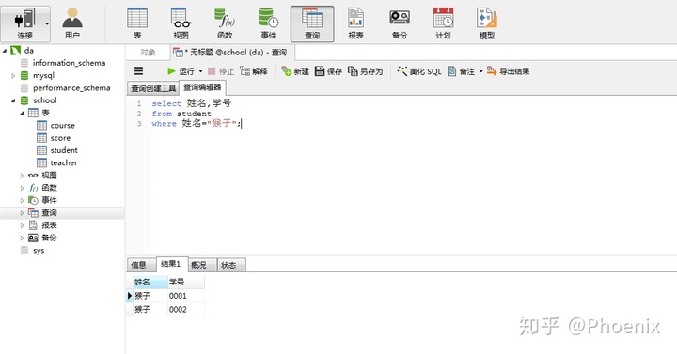Select the 表 table toolbar icon
Image resolution: width=677 pixels, height=354 pixels.
coord(137,23)
